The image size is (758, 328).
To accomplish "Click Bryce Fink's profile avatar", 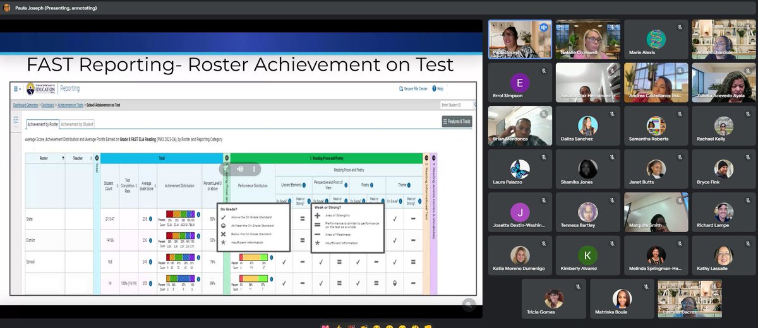I will click(x=723, y=168).
